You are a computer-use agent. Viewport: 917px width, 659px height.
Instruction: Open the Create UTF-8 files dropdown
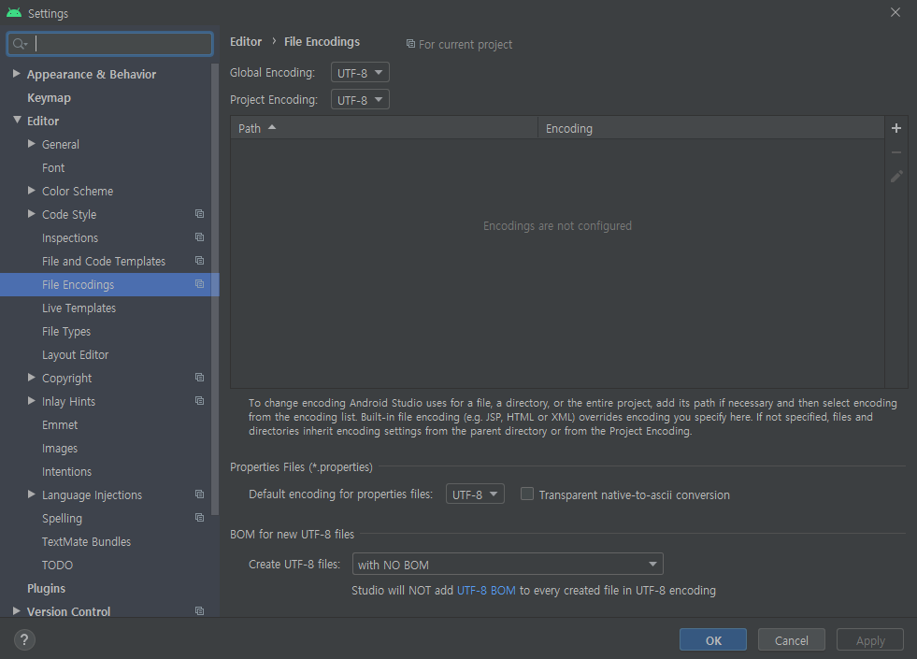(508, 565)
